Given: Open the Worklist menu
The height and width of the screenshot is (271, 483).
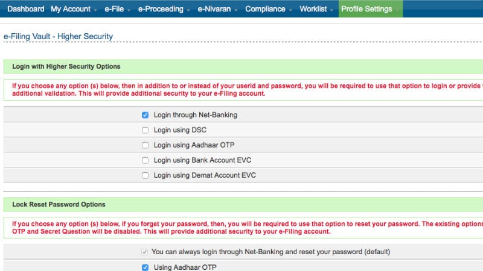Looking at the screenshot, I should point(316,9).
